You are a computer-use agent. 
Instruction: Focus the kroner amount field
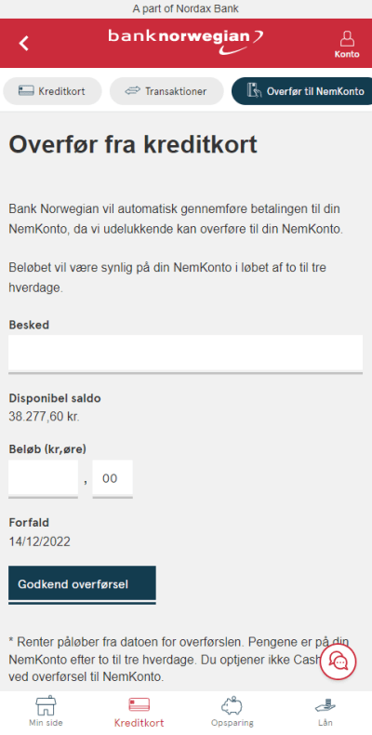43,478
